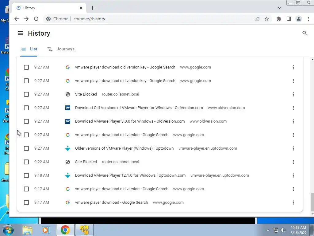Open actions menu for VMware Player 12.1.0 row
The height and width of the screenshot is (236, 314).
click(x=293, y=175)
